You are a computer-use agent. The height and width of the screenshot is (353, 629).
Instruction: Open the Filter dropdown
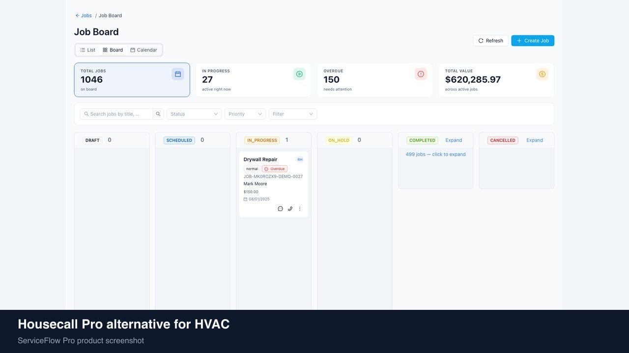point(293,114)
